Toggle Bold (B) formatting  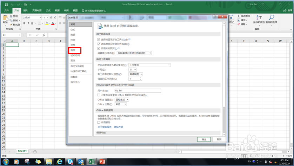pyautogui.click(x=24, y=23)
